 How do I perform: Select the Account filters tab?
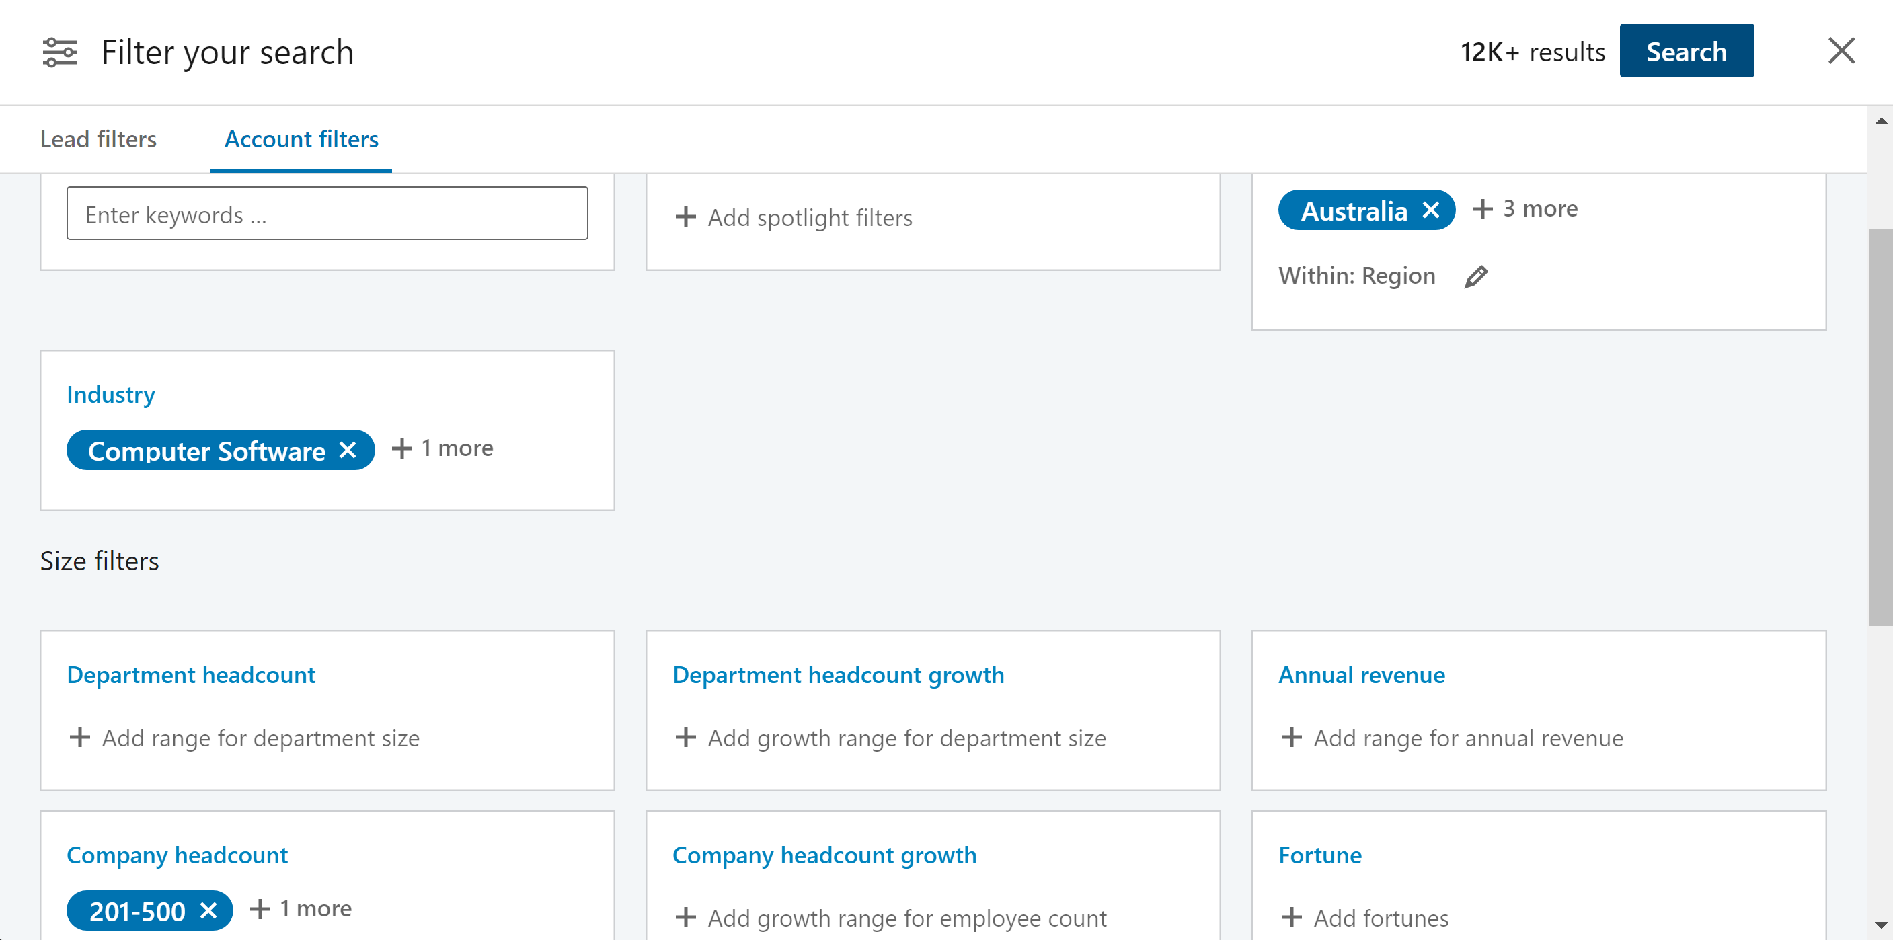click(301, 139)
